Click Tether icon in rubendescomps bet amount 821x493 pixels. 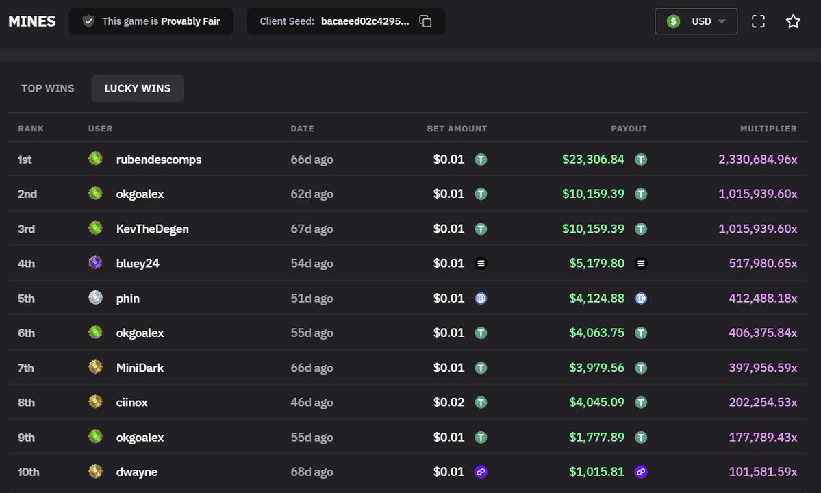(x=481, y=160)
